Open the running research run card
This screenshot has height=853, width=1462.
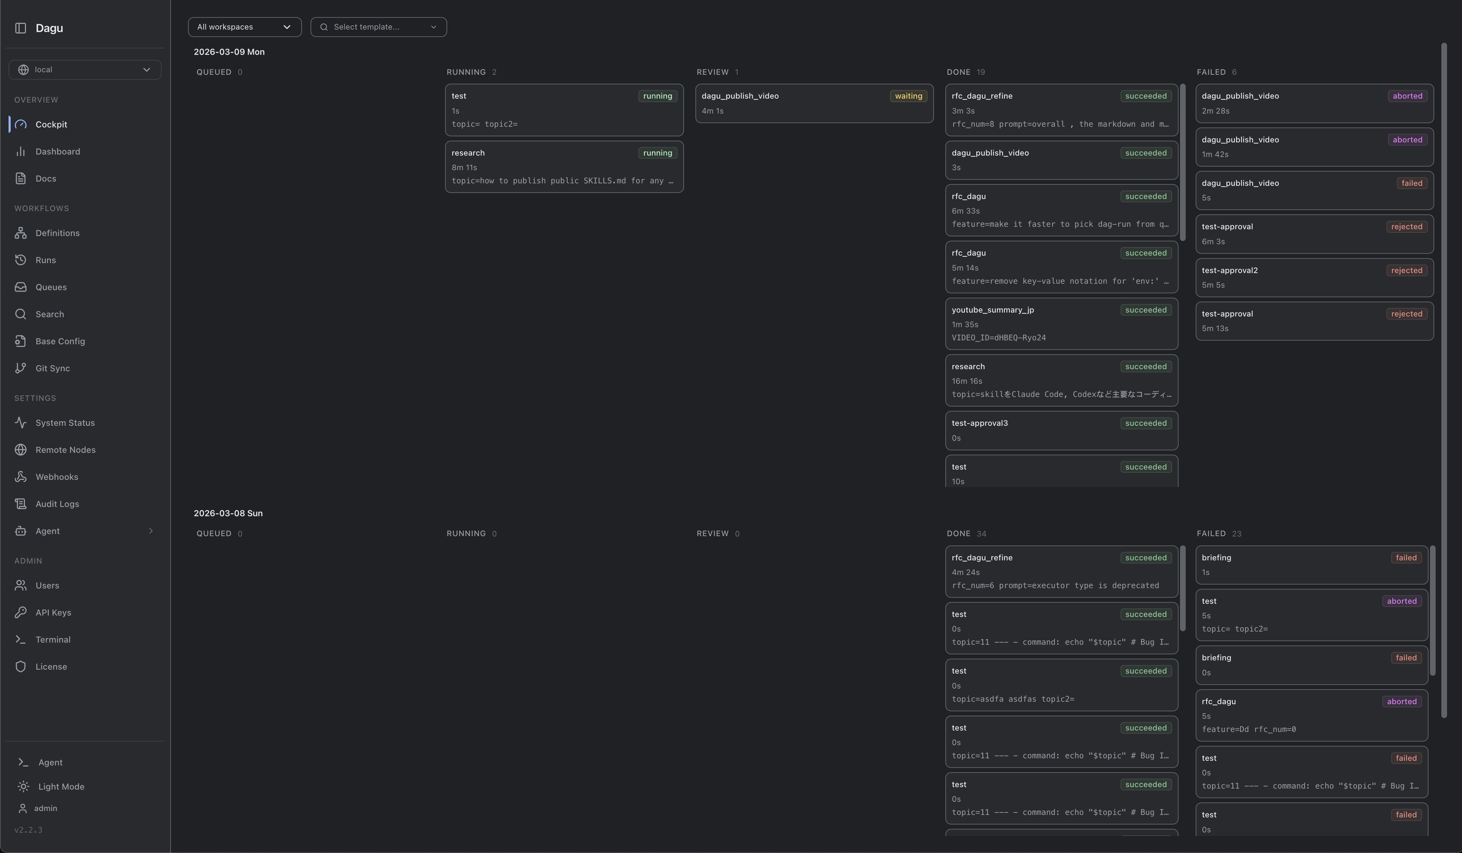(x=564, y=166)
